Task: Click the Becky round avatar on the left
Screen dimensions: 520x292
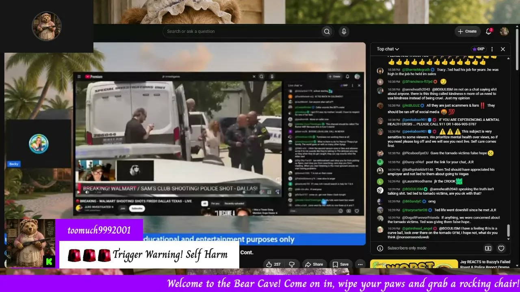Action: (x=39, y=144)
